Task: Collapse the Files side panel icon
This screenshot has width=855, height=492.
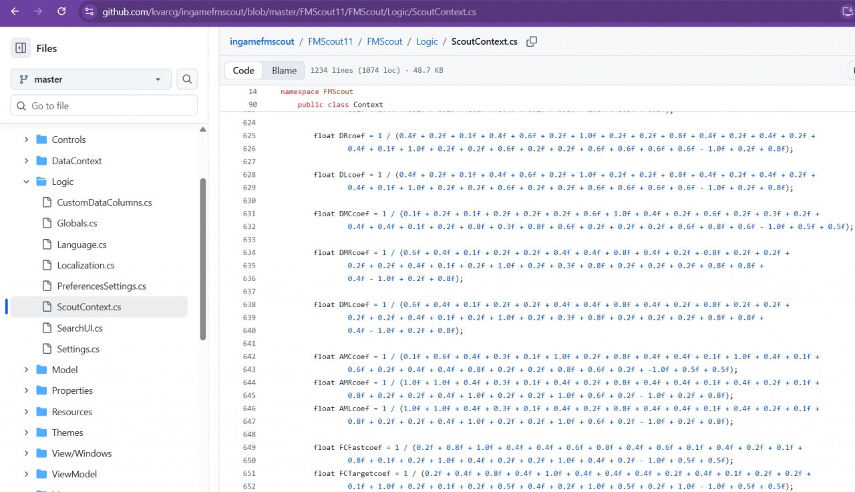Action: pos(21,48)
